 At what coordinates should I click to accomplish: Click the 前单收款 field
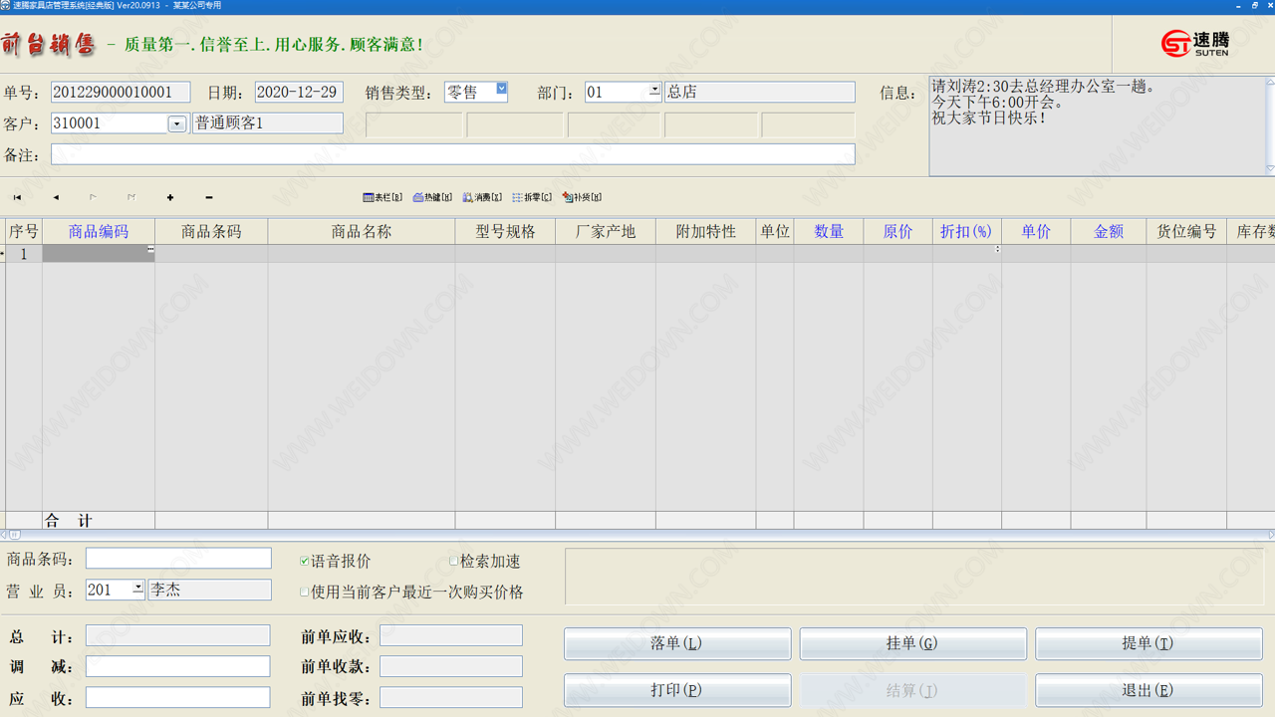point(451,666)
